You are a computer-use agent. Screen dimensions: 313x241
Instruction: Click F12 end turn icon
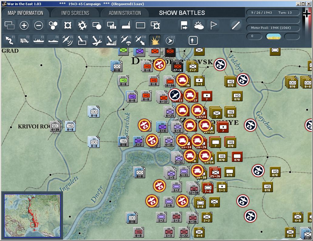click(x=170, y=41)
